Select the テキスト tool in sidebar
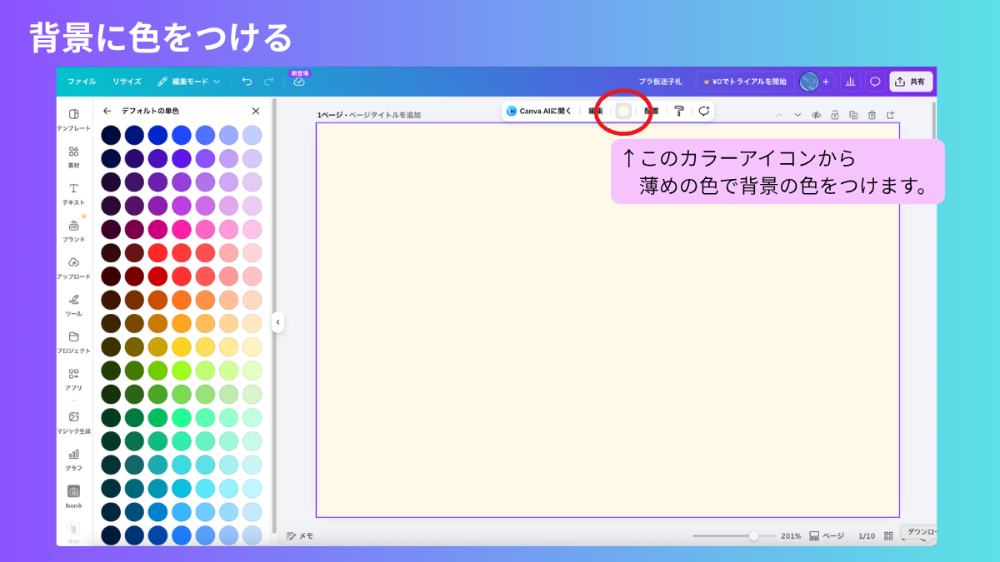The width and height of the screenshot is (1000, 562). coord(73,193)
